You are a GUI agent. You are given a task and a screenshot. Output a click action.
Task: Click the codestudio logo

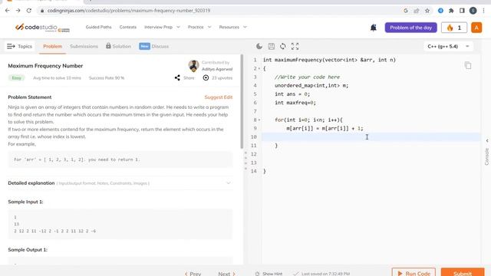[x=42, y=28]
